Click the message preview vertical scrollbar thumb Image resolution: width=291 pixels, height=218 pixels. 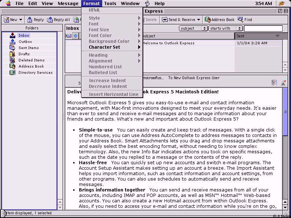(x=285, y=112)
